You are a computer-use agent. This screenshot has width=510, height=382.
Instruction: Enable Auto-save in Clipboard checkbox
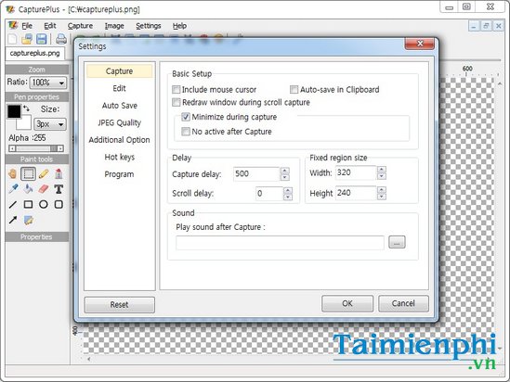[294, 89]
